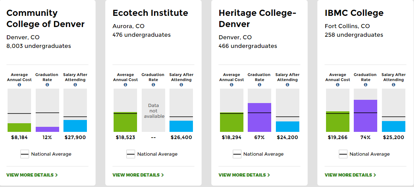This screenshot has width=414, height=187.
Task: Click the green $8,184 average cost bar
Action: coord(19,128)
